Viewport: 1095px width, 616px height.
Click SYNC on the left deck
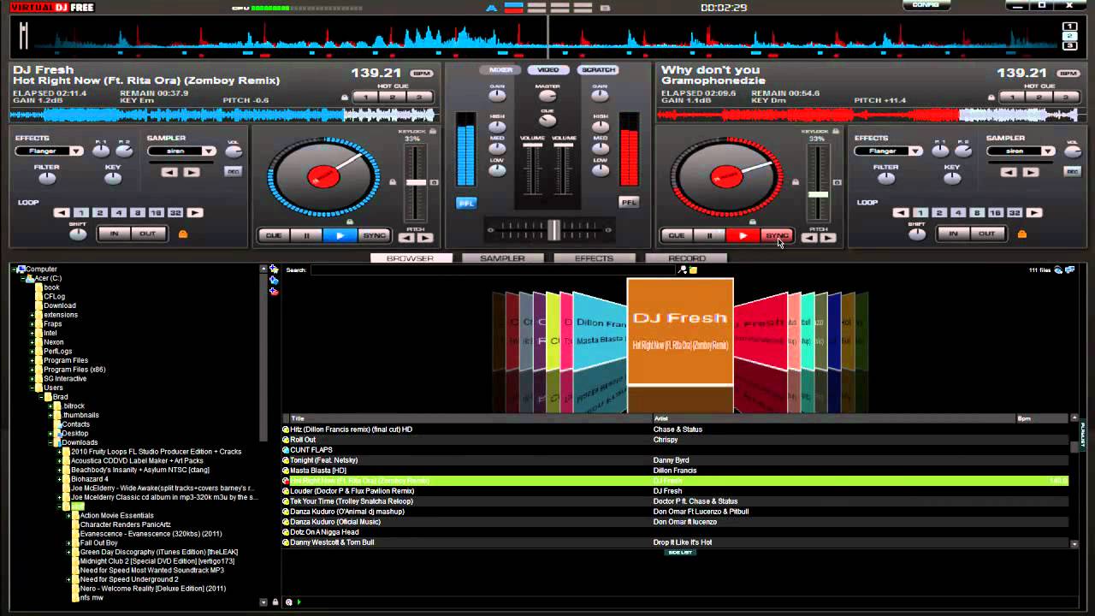(374, 235)
